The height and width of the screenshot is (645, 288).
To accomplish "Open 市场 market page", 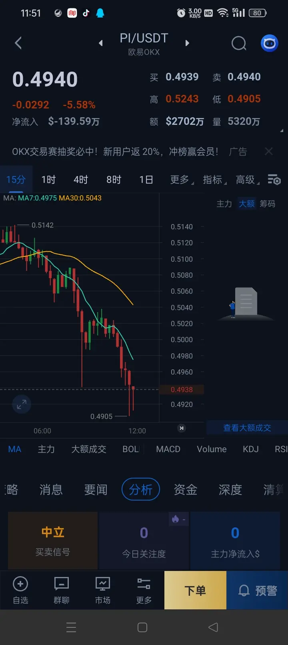I will tap(103, 590).
